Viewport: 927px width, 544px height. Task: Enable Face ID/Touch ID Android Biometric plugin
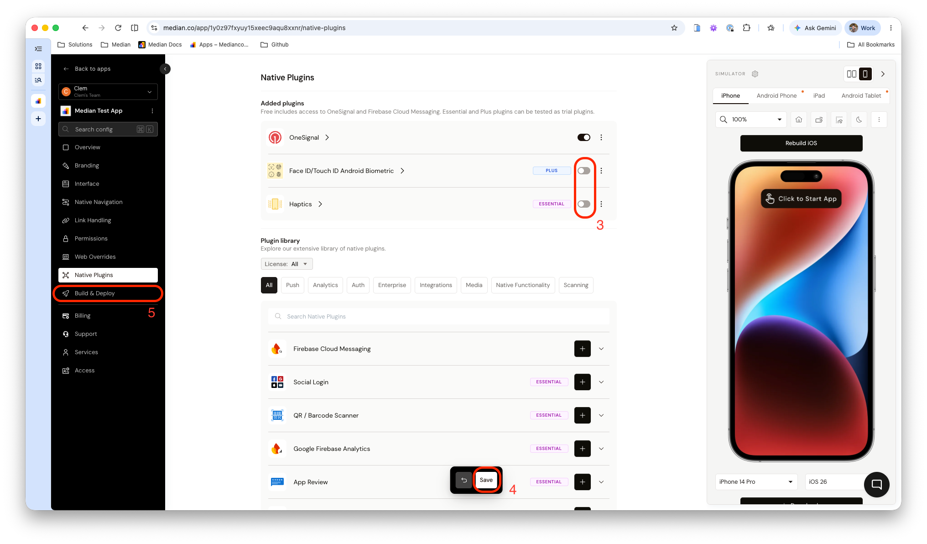click(x=584, y=171)
